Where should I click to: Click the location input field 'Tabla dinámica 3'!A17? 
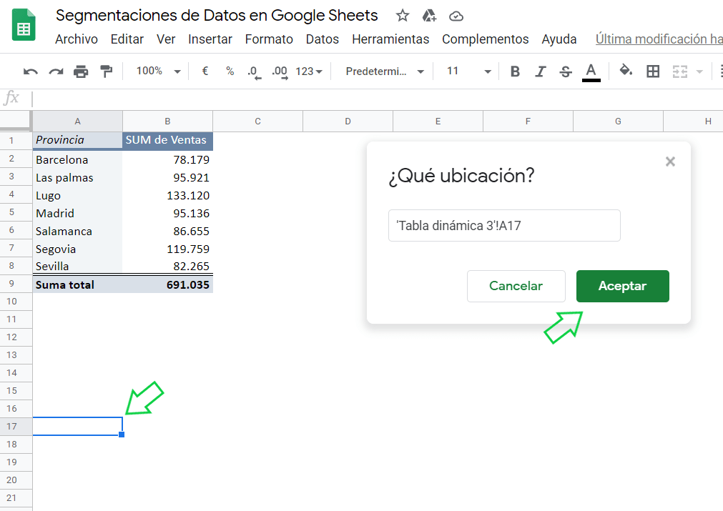pyautogui.click(x=504, y=225)
